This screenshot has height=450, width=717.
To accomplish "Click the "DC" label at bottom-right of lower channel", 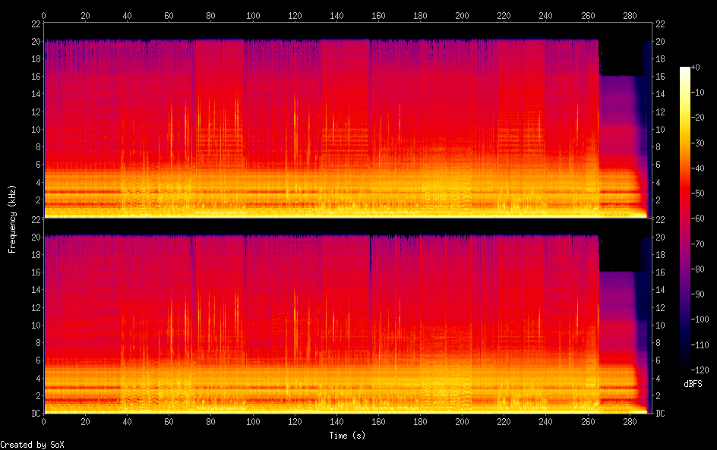I will tap(661, 414).
